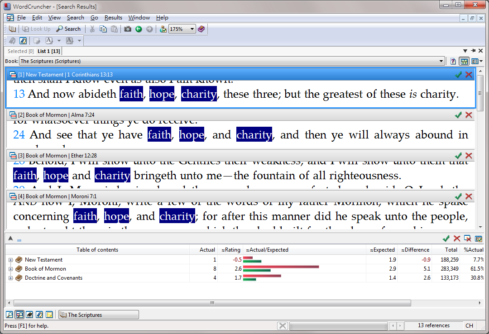Click the highlighter pen toolbar icon
Screen dimensions: 489x334
pyautogui.click(x=23, y=41)
